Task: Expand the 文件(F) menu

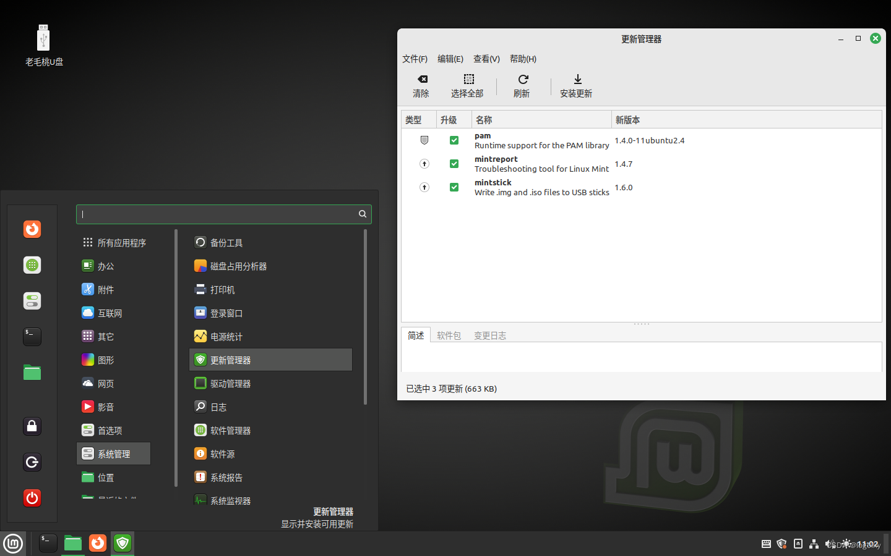Action: pyautogui.click(x=415, y=59)
